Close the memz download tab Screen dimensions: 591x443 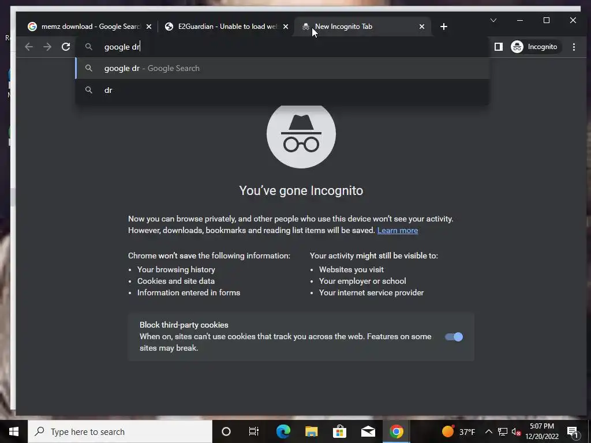[x=149, y=27]
